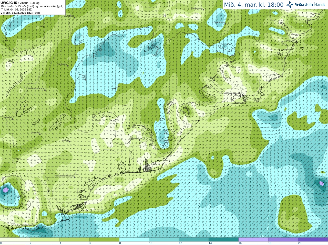Click the 'UWC/IG-IS' model title
Screen dimensions: 328x245
click(9, 3)
